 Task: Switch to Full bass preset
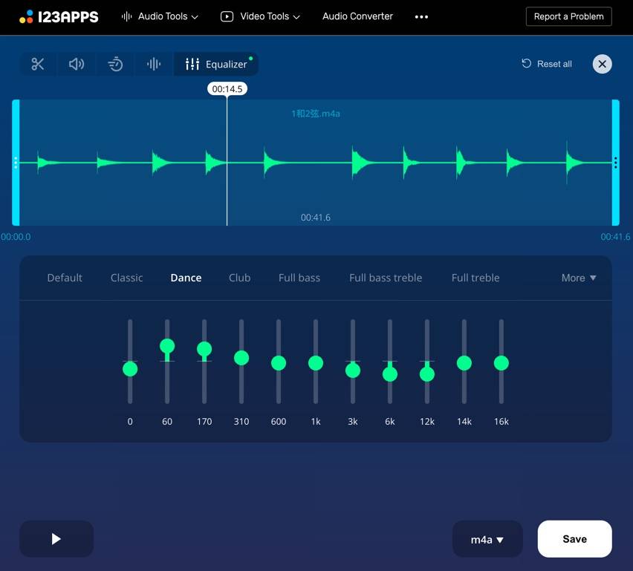point(299,278)
